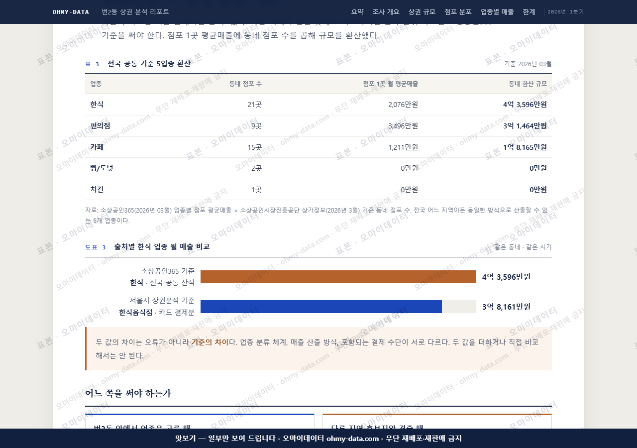Click the 동네 점포 수 column header
The width and height of the screenshot is (637, 448).
click(245, 84)
